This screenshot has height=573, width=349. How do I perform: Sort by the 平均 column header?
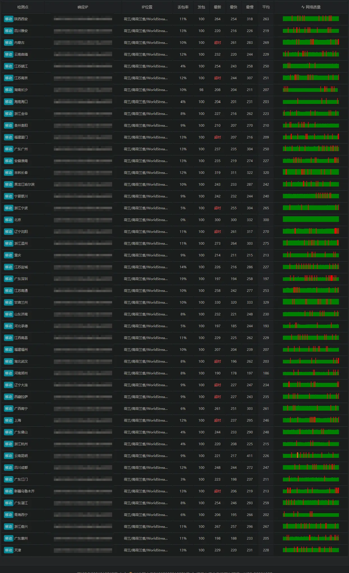point(266,7)
